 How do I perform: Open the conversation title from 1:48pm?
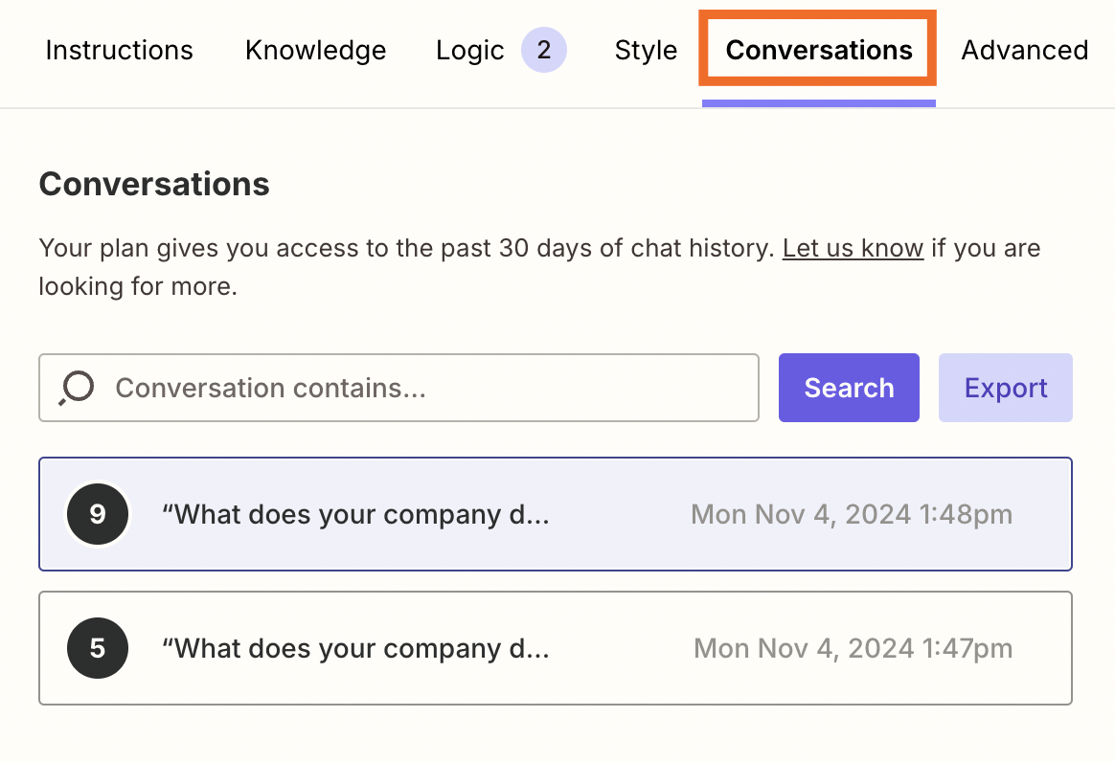tap(355, 514)
